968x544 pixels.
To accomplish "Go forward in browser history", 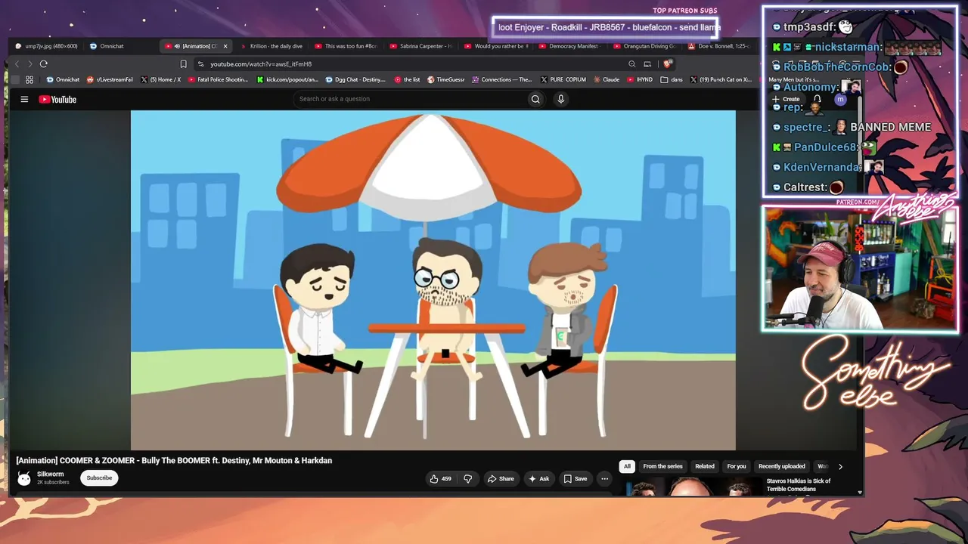I will coord(29,64).
